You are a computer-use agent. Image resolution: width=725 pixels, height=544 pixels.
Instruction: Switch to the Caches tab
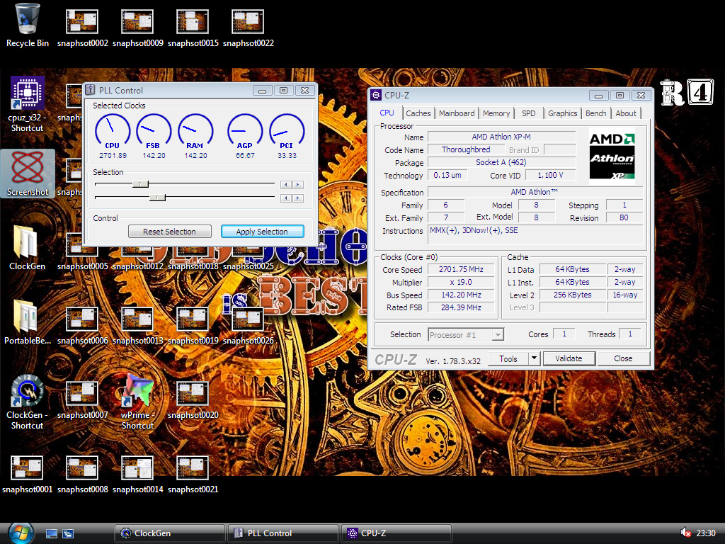[x=418, y=113]
